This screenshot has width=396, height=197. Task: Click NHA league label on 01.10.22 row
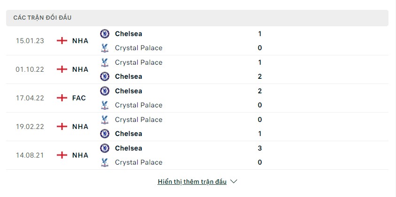click(80, 69)
